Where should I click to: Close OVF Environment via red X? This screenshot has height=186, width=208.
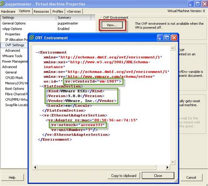(x=174, y=38)
